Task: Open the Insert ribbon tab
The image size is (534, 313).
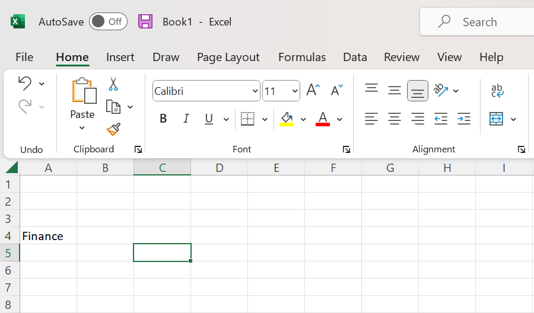Action: pyautogui.click(x=120, y=57)
